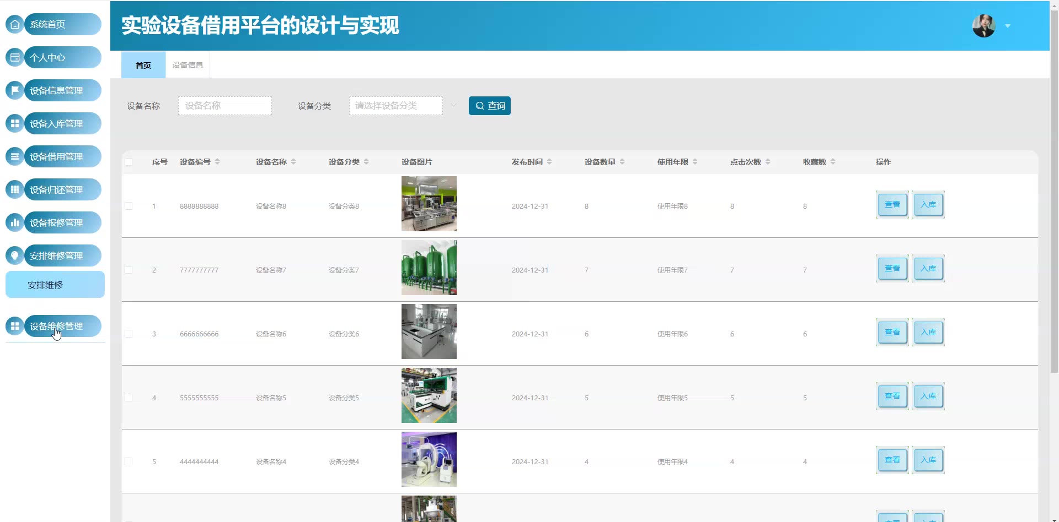
Task: Click the grid icon for 设备入库管理
Action: tap(15, 123)
